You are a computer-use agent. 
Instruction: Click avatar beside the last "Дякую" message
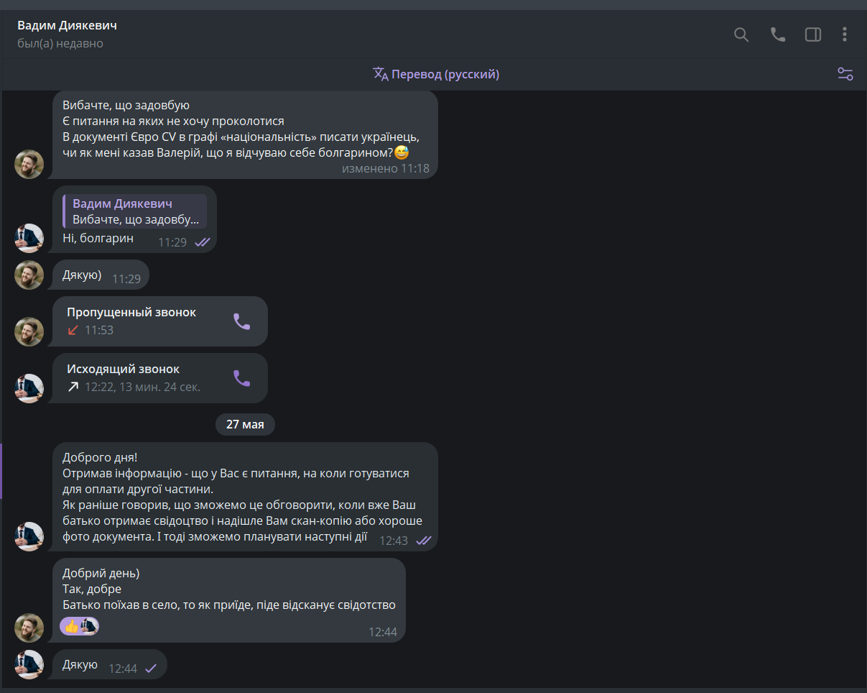[x=29, y=664]
